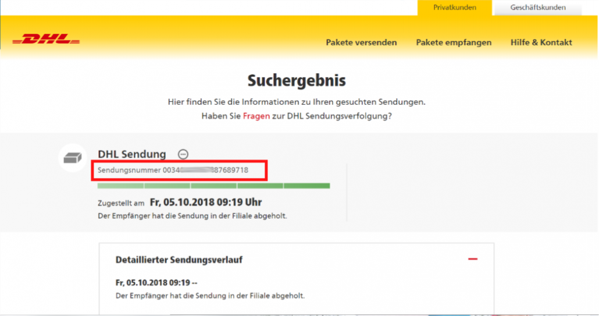The image size is (599, 316).
Task: Open the Hilfe & Kontakt menu
Action: coord(541,42)
